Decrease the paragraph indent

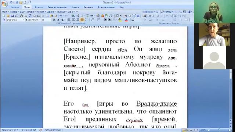pyautogui.click(x=105, y=20)
